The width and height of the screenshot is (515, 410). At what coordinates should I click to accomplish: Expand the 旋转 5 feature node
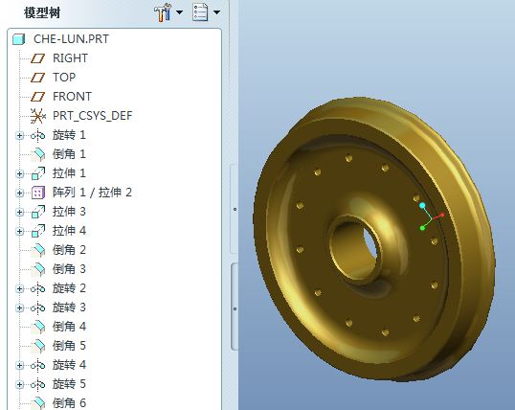[20, 384]
